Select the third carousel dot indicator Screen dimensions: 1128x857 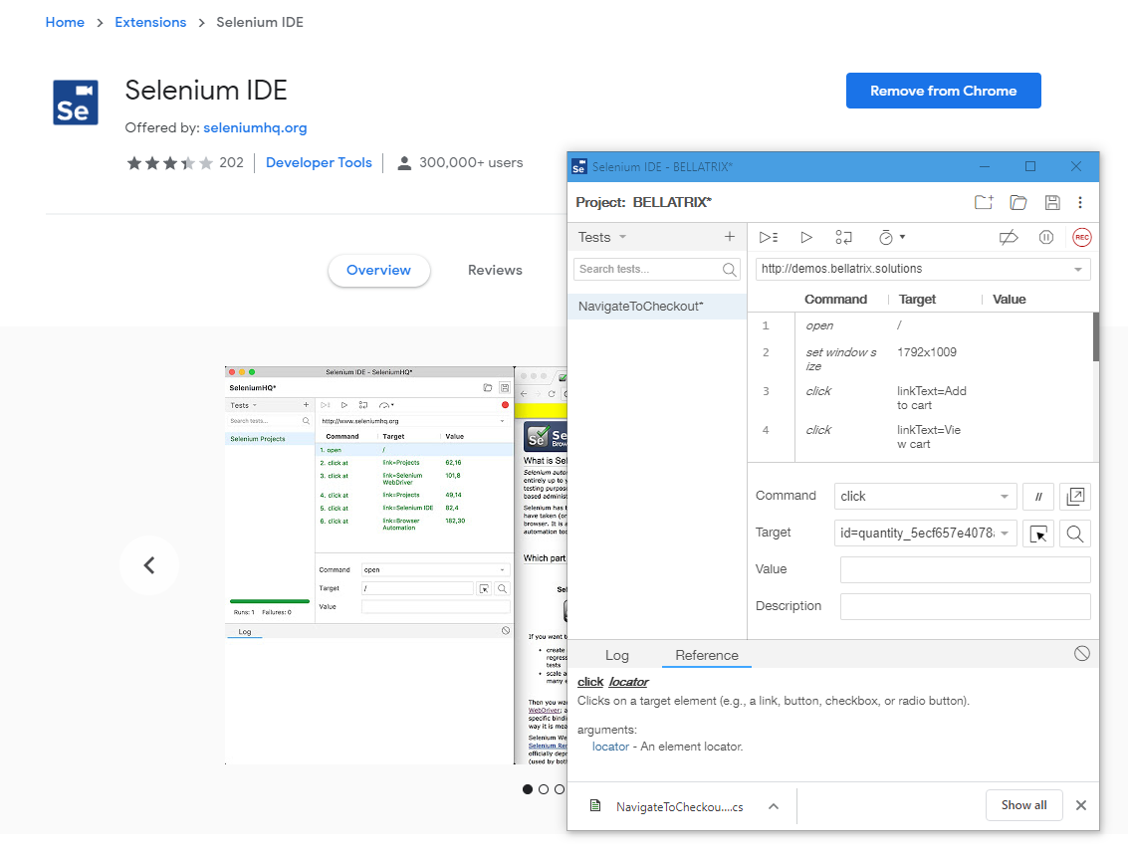coord(559,789)
